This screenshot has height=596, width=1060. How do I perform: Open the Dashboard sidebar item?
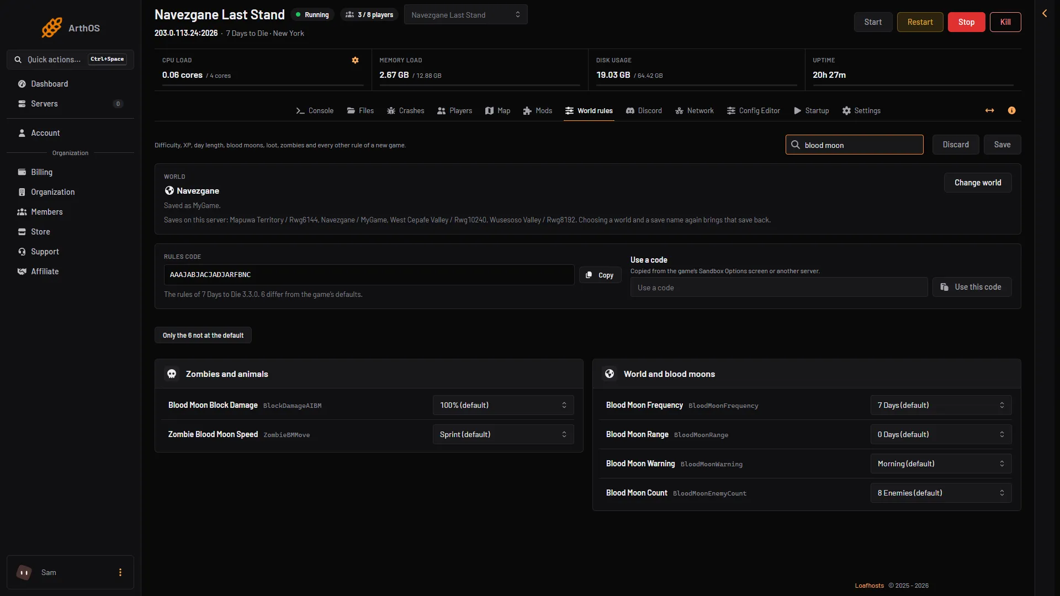[x=70, y=84]
